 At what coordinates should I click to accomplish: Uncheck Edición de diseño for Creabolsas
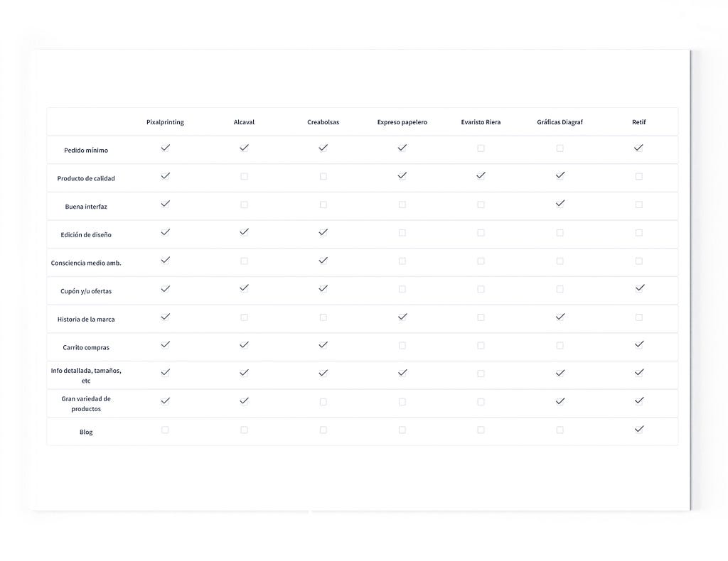pyautogui.click(x=323, y=232)
